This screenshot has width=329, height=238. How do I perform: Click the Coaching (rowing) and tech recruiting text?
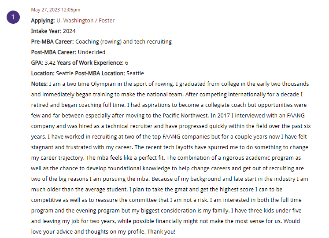[123, 42]
